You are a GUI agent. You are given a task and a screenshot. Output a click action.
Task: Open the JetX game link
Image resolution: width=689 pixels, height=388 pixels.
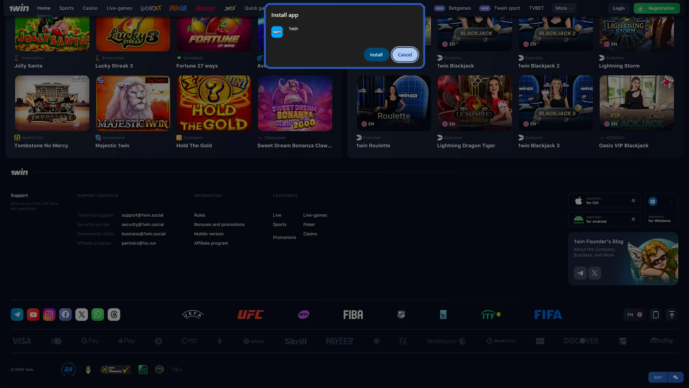[x=230, y=8]
